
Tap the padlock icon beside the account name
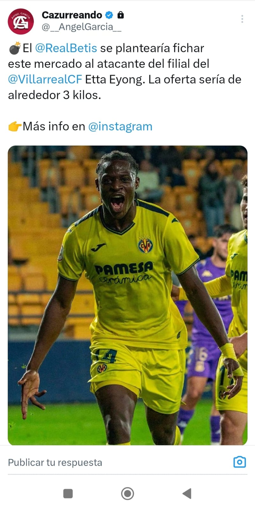(x=120, y=15)
